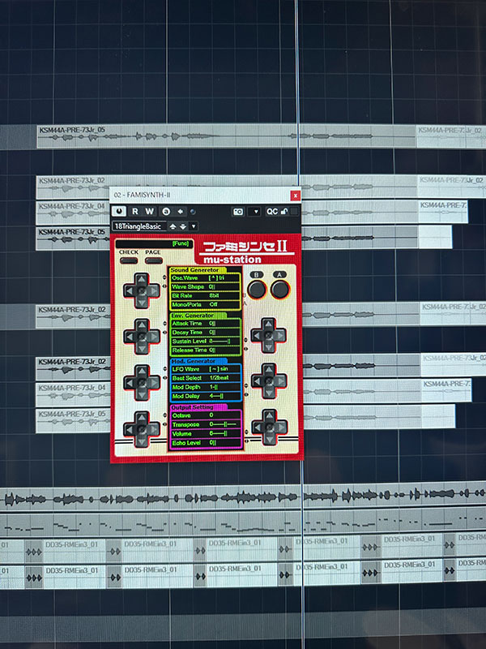486x649 pixels.
Task: Click the Mod Delay slider row
Action: pos(206,396)
